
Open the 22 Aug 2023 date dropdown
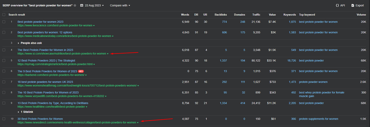point(94,6)
